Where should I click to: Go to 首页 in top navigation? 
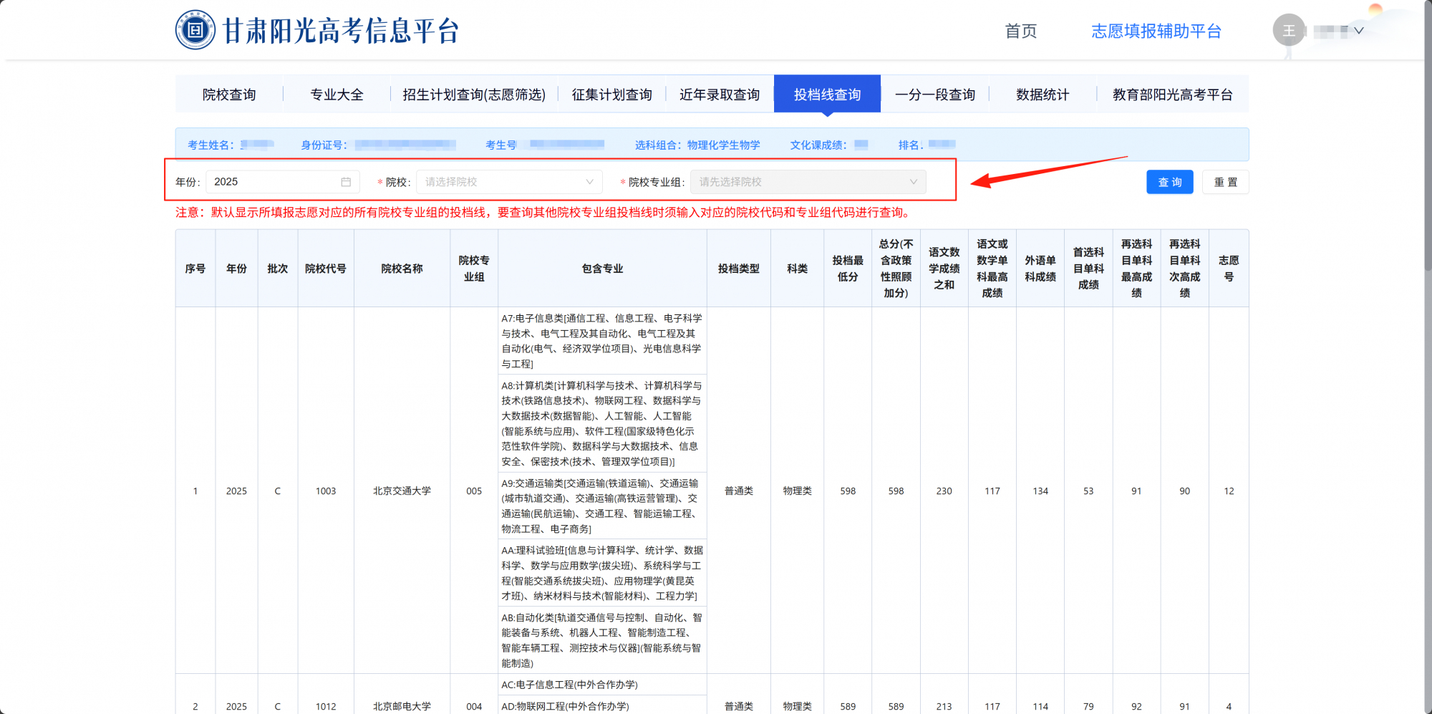[1020, 31]
